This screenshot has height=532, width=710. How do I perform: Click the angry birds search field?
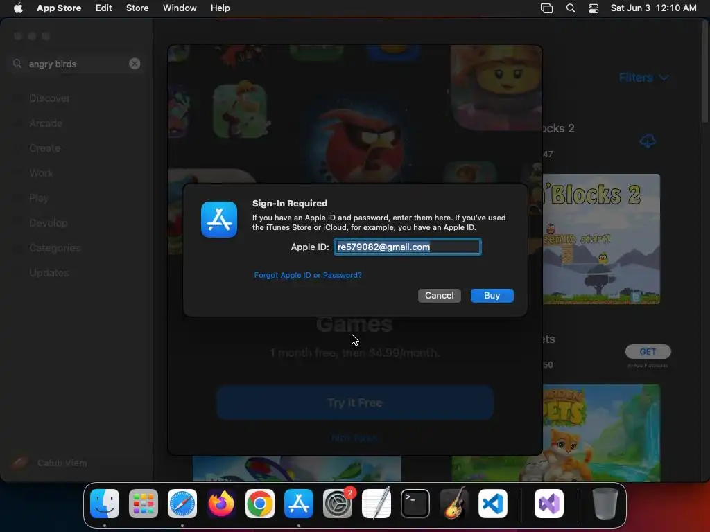click(76, 64)
